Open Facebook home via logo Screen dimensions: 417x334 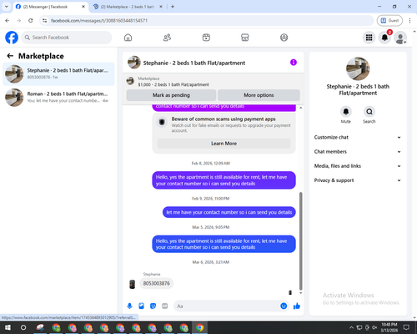click(12, 38)
